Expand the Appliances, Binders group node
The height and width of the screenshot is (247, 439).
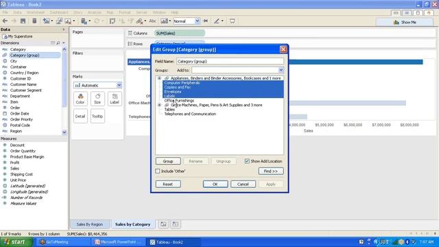[159, 78]
